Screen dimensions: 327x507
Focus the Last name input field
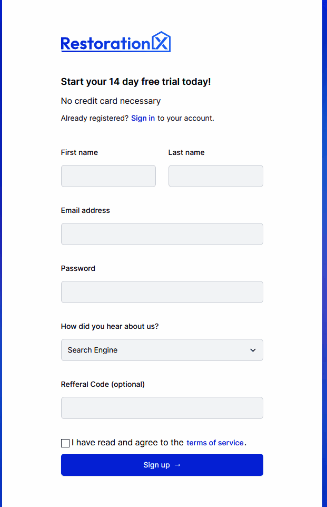click(215, 176)
